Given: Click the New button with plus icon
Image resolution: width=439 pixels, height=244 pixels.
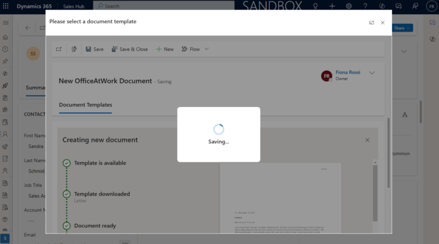Looking at the screenshot, I should tap(165, 49).
